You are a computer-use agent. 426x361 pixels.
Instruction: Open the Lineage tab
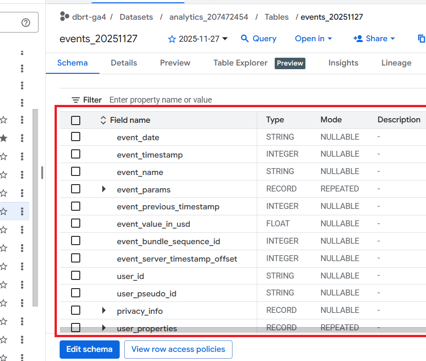(396, 63)
